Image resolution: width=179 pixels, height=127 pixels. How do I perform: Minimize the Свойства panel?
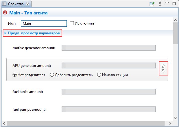(167, 2)
